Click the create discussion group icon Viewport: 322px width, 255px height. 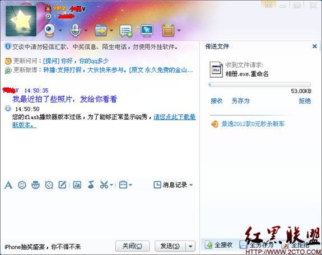pyautogui.click(x=125, y=31)
